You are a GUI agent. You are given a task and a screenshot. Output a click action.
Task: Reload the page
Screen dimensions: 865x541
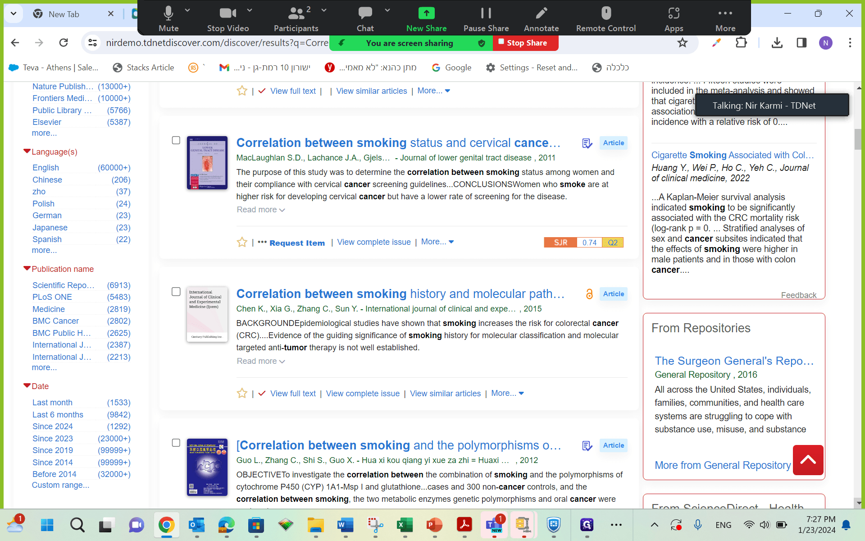pyautogui.click(x=64, y=43)
